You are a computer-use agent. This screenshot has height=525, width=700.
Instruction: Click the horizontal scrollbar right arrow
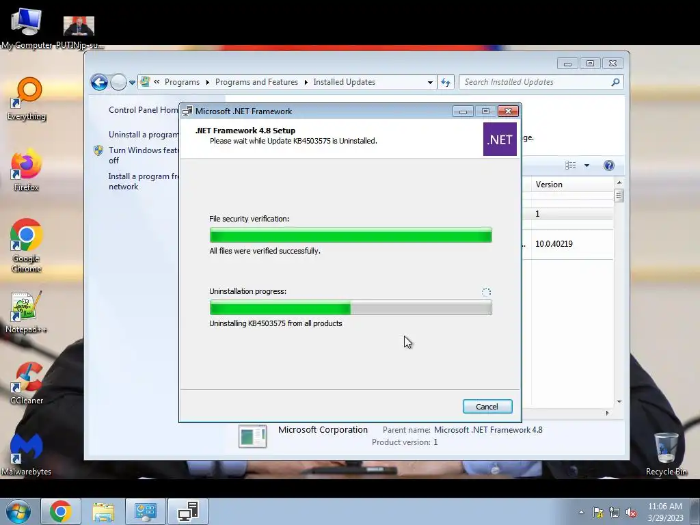coord(607,413)
